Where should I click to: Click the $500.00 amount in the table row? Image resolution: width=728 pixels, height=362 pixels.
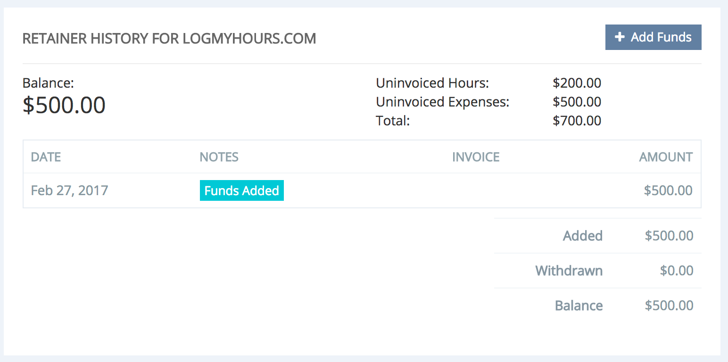tap(668, 190)
